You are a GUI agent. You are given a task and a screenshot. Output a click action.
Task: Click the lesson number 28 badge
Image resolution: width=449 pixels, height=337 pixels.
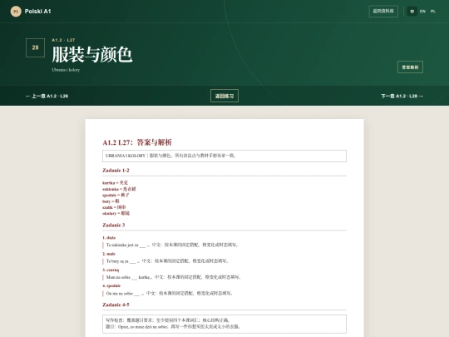pos(35,47)
